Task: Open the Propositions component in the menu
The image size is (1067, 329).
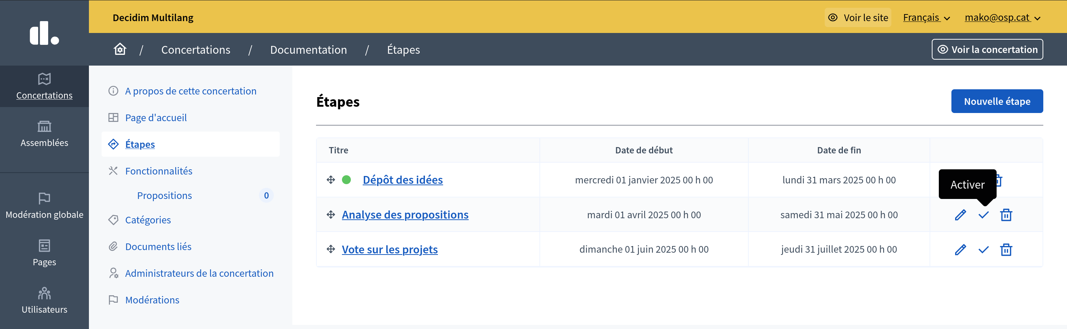Action: pos(164,195)
